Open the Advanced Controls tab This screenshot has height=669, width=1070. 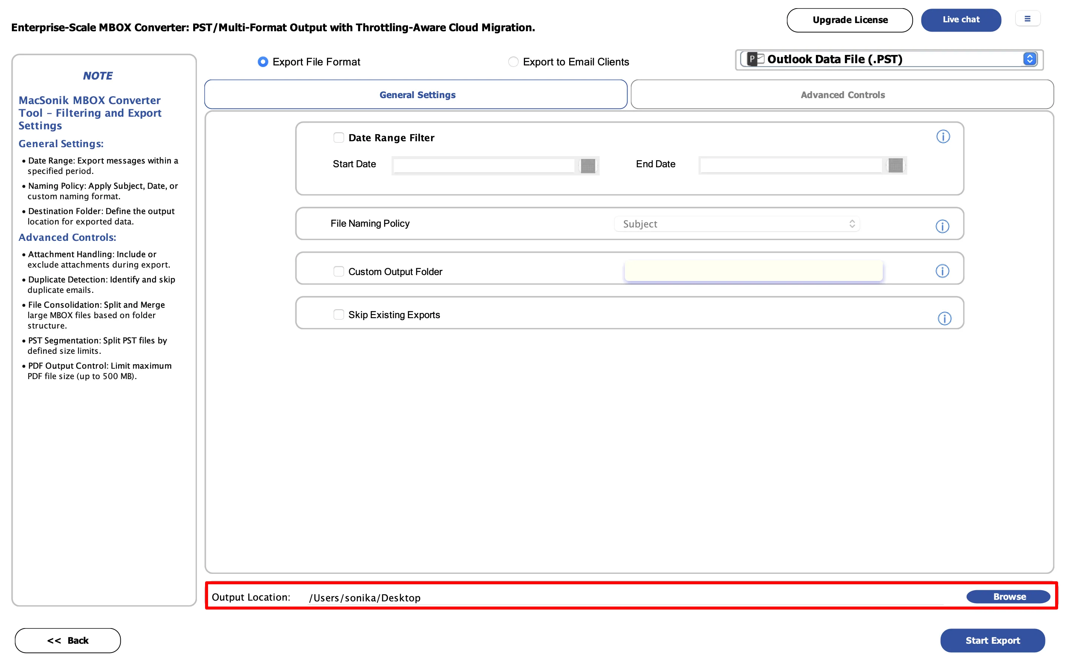[842, 95]
